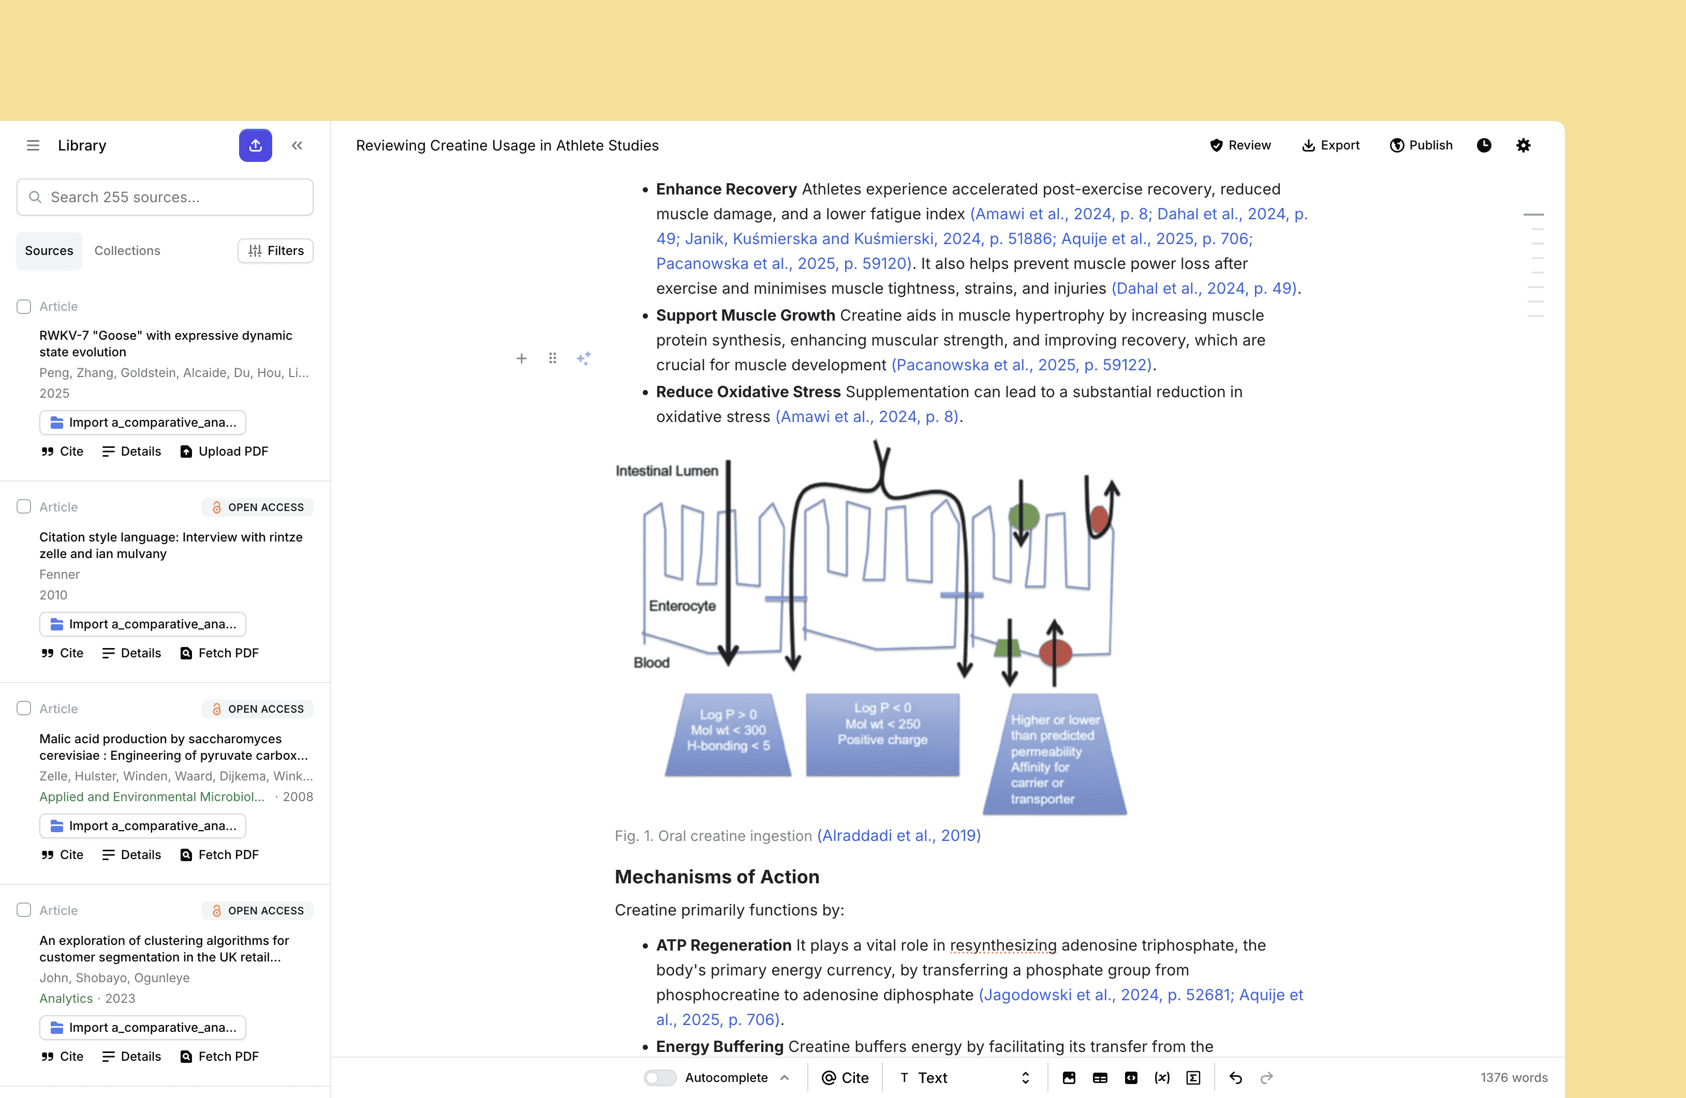
Task: Select the Malic acid production article checkbox
Action: [24, 709]
